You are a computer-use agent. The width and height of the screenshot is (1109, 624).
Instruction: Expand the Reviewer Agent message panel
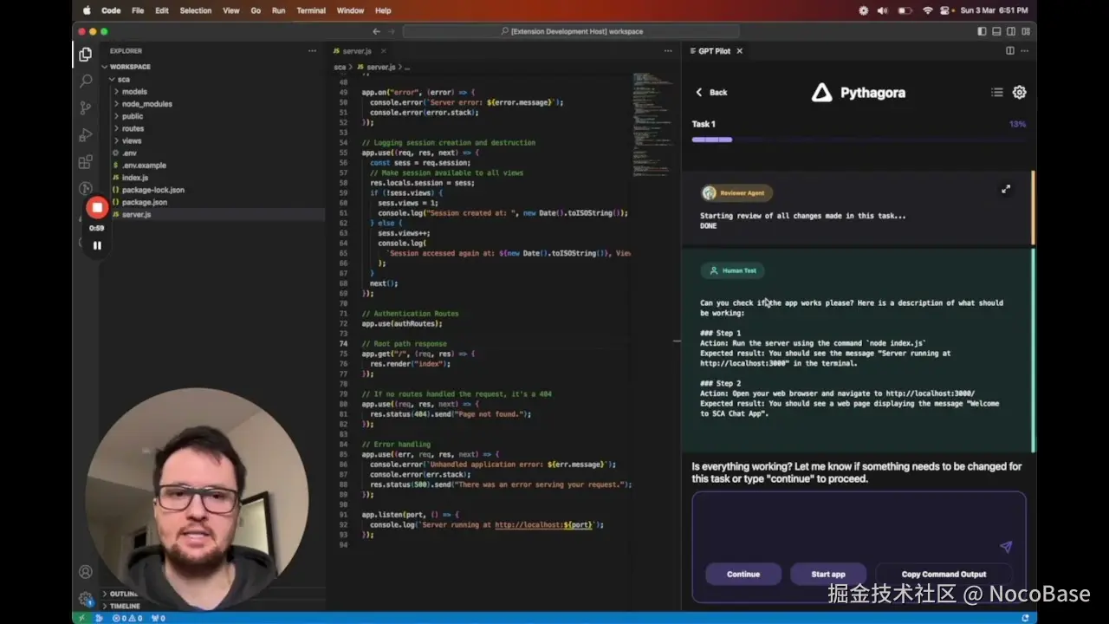1006,189
